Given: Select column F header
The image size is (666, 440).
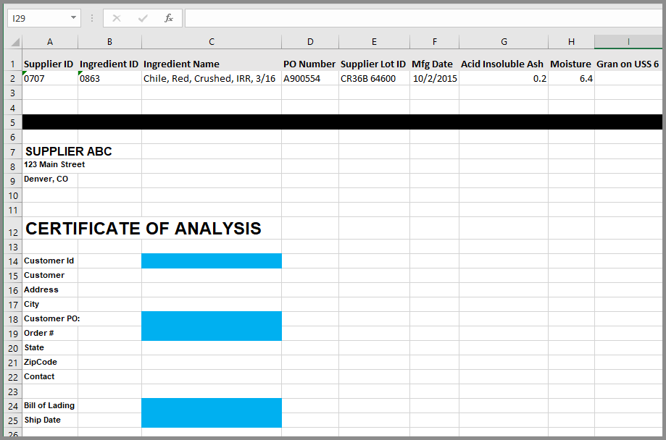Looking at the screenshot, I should coord(435,41).
